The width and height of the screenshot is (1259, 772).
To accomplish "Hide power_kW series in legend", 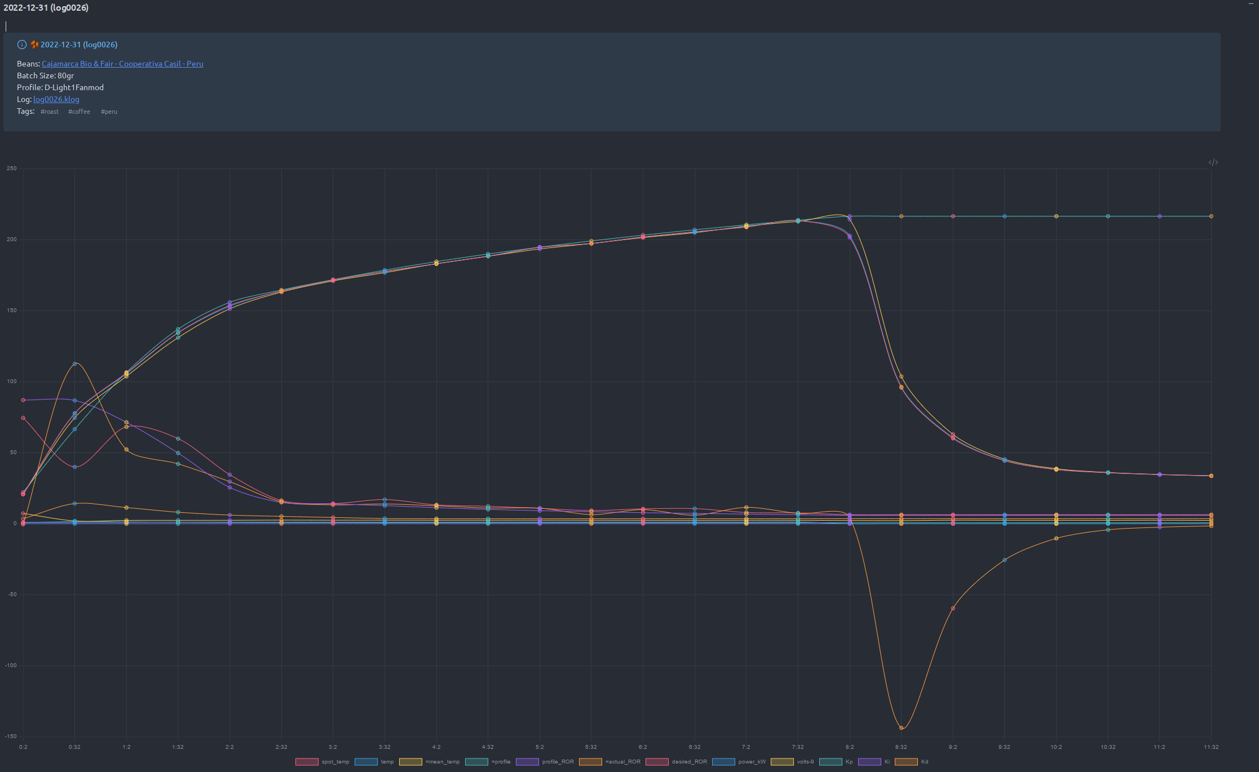I will [x=723, y=762].
